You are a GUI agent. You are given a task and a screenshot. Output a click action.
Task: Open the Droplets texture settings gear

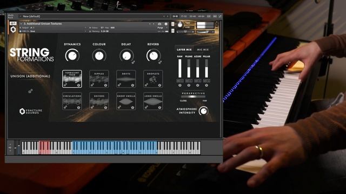click(147, 85)
